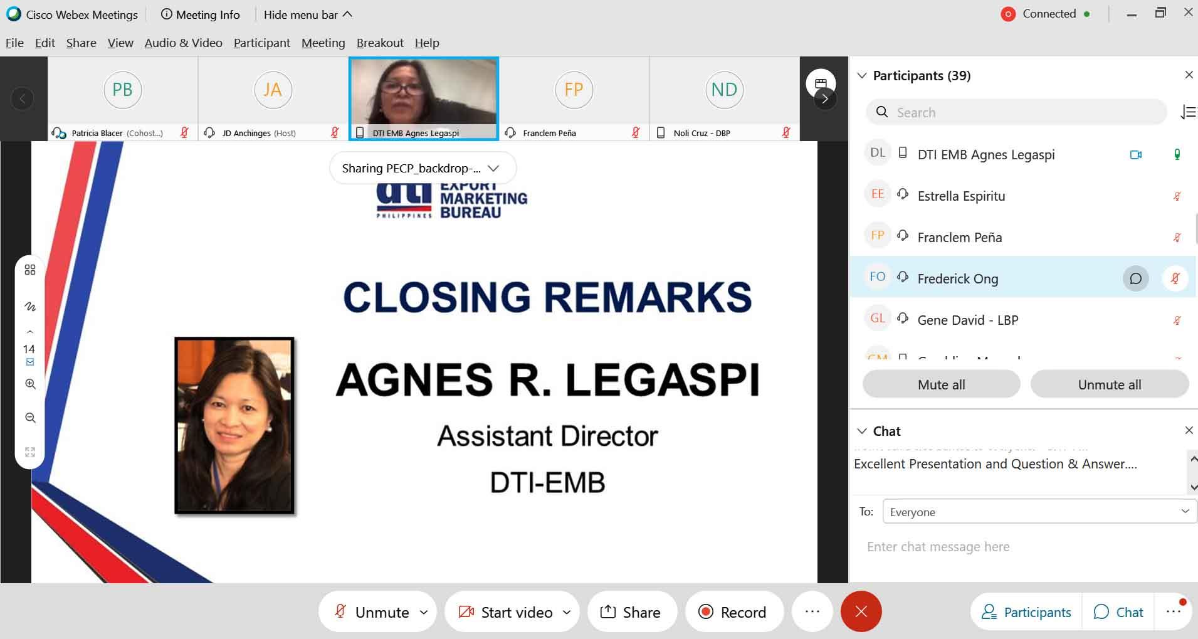Toggle the Participants panel button
This screenshot has height=639, width=1198.
[x=1026, y=612]
